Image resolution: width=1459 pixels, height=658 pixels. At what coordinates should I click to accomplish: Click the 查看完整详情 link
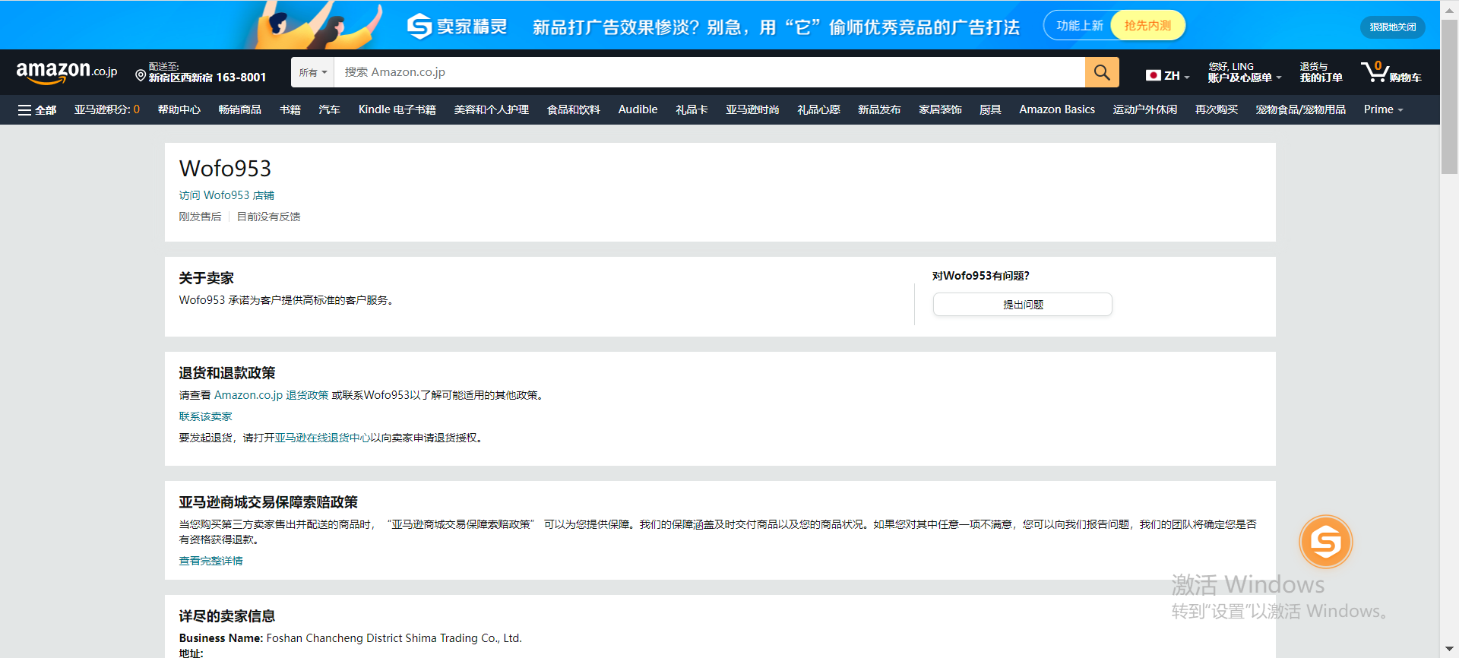point(210,561)
